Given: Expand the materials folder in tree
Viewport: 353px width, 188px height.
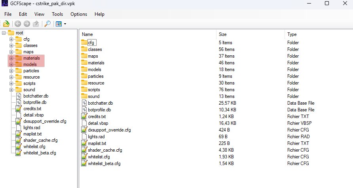Looking at the screenshot, I should click(11, 58).
